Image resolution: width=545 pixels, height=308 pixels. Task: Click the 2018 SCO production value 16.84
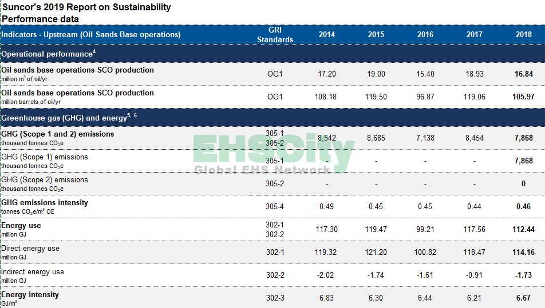pyautogui.click(x=523, y=74)
